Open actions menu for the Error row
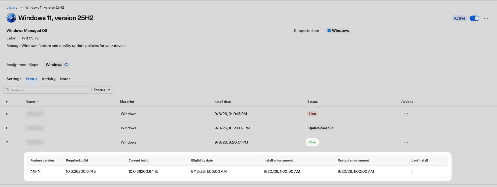This screenshot has height=187, width=497. 406,114
